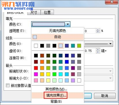Screen dimensions: 119x105
Task: Open the fill 颜色 dropdown arrow
Action: [x=68, y=24]
